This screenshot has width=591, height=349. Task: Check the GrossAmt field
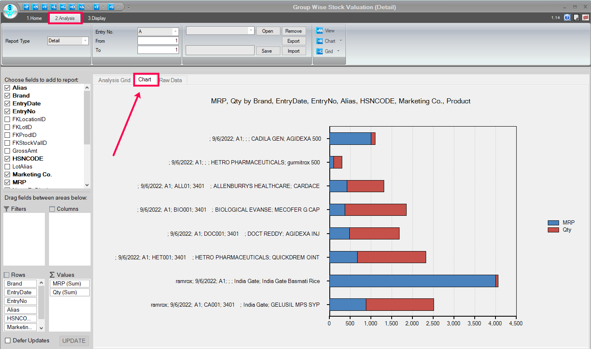(x=7, y=151)
